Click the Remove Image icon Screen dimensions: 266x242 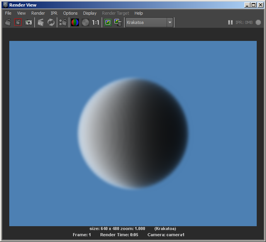tap(118, 22)
